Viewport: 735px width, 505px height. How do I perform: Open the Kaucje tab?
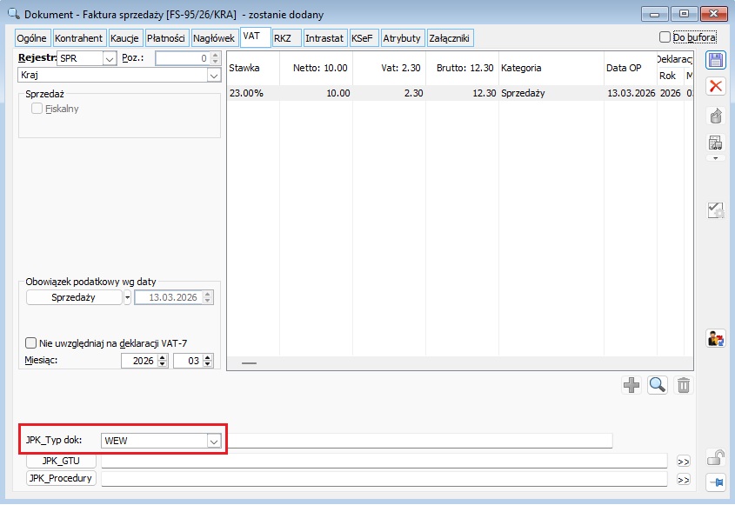pos(124,38)
